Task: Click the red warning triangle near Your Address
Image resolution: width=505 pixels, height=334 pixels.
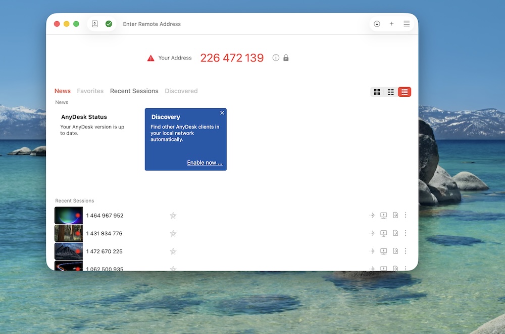Action: 150,58
